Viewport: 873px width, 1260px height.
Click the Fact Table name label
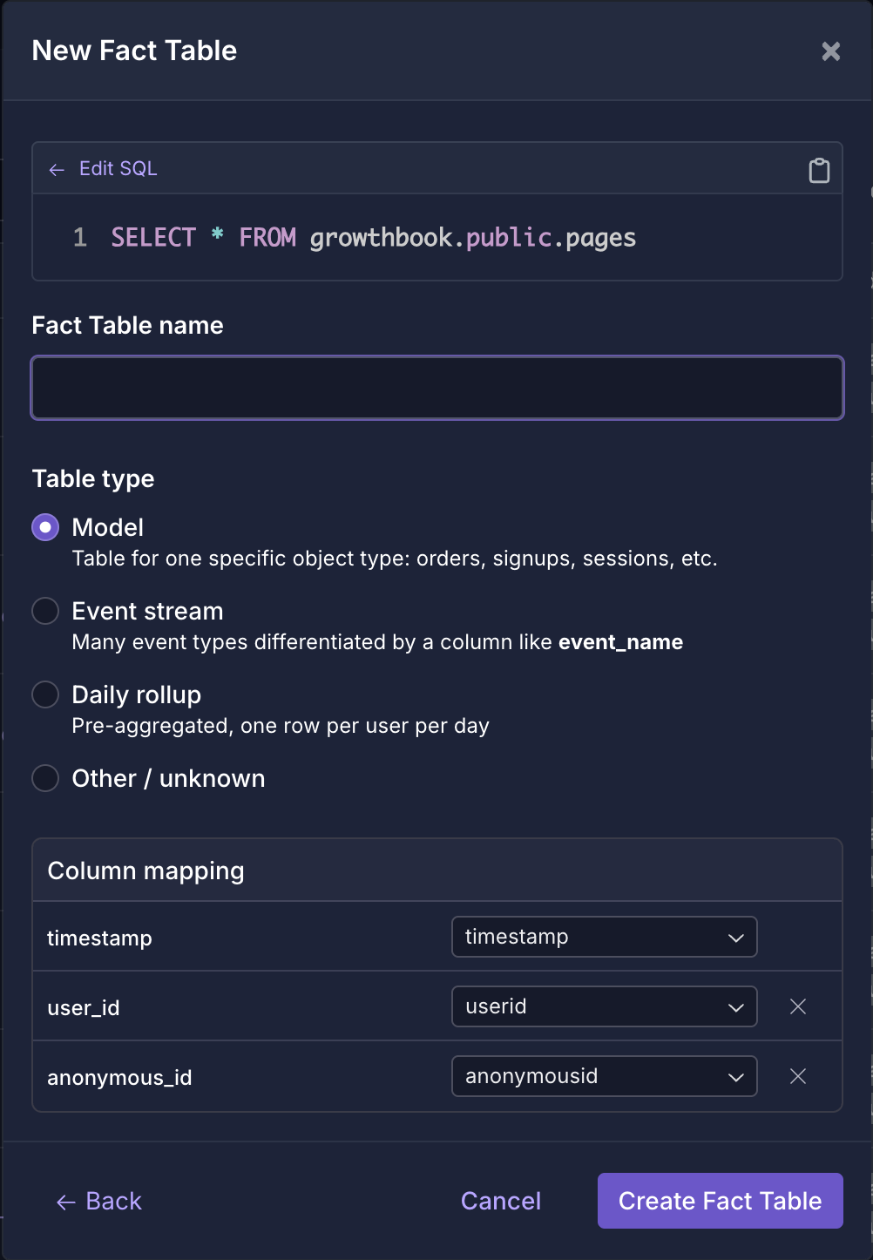(x=128, y=325)
